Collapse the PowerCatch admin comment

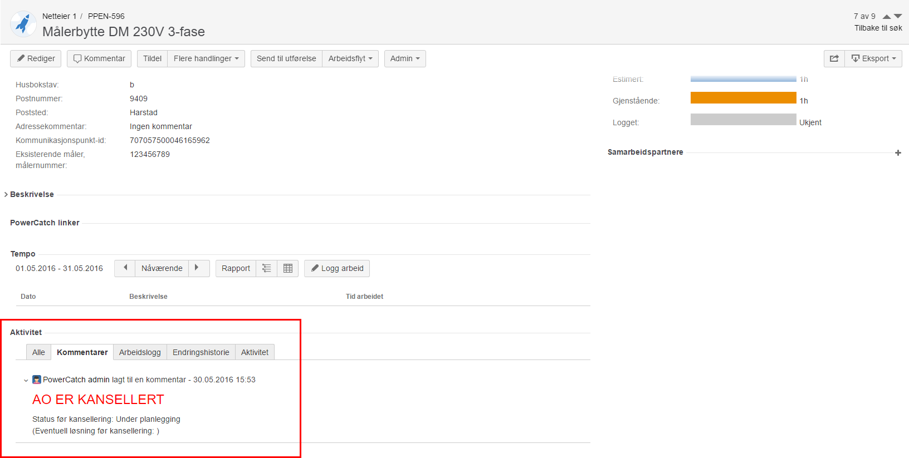(x=26, y=381)
